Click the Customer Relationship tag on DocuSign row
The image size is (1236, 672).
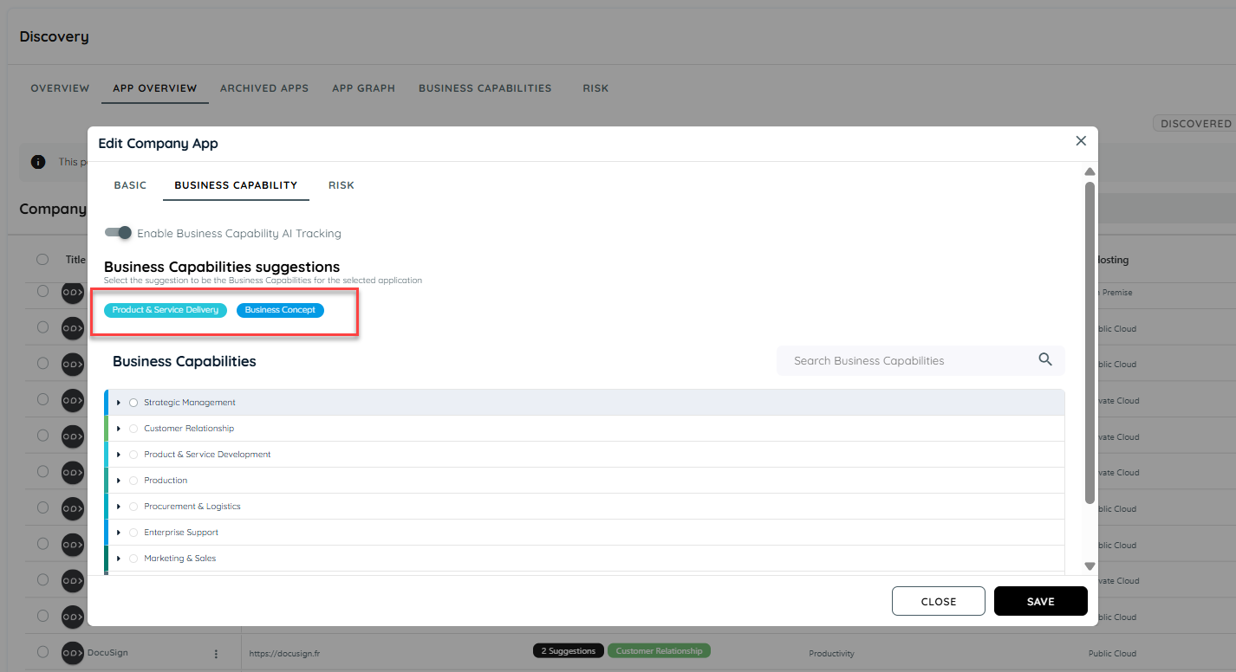coord(659,650)
